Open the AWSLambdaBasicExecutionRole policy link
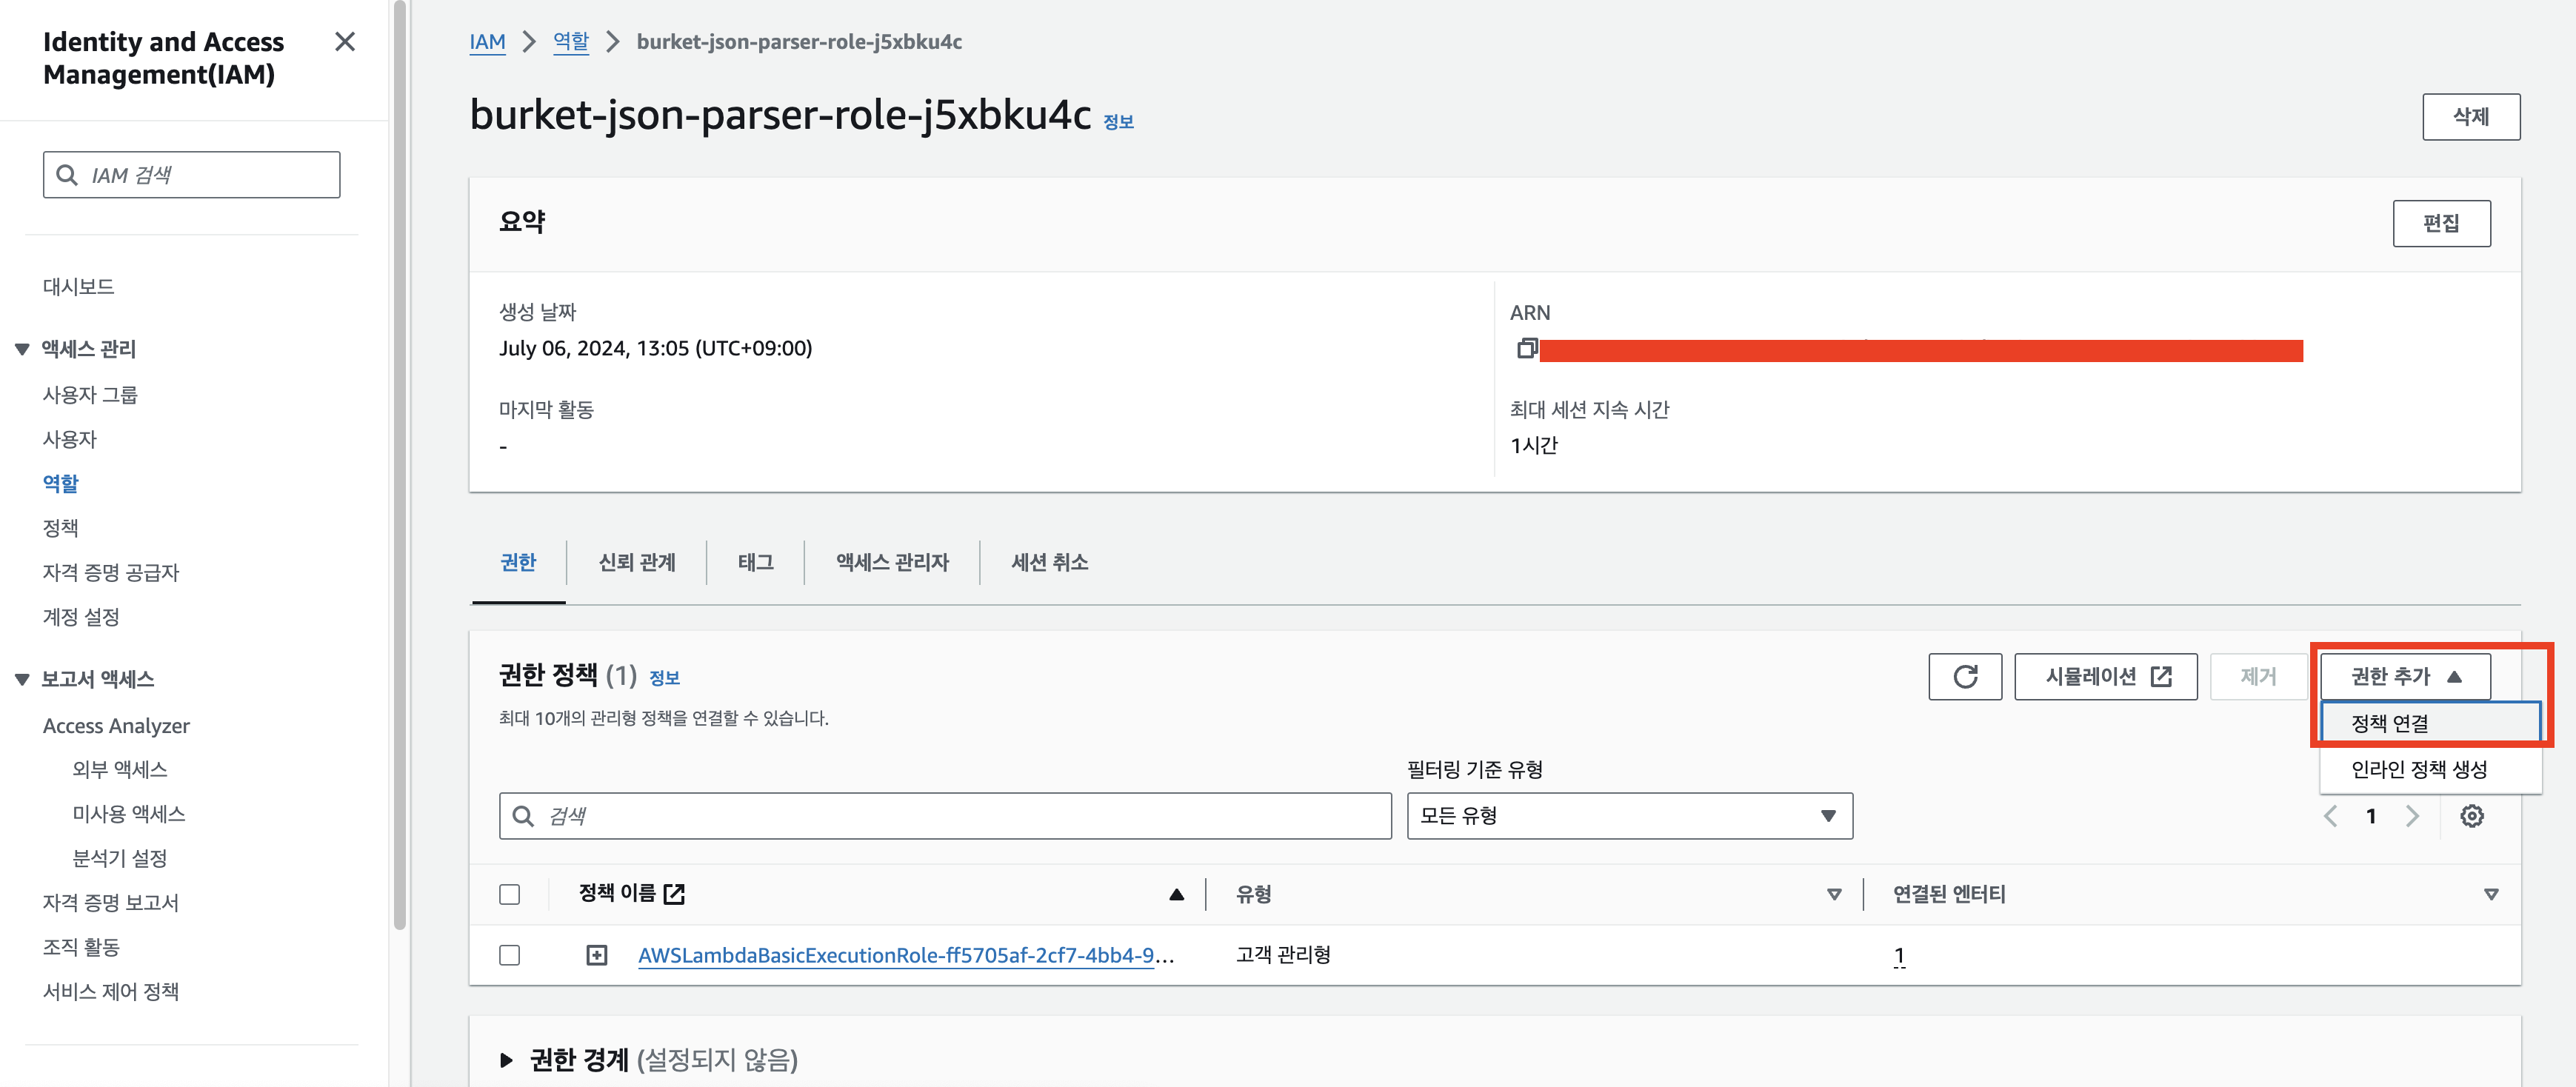 (x=895, y=955)
